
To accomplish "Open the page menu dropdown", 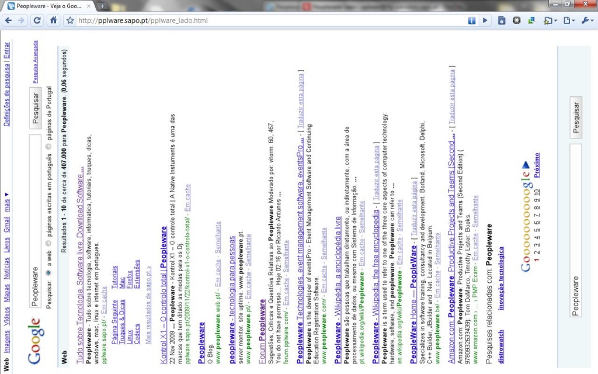I will point(569,20).
